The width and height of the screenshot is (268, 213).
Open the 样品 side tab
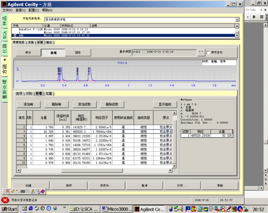[x=5, y=21]
